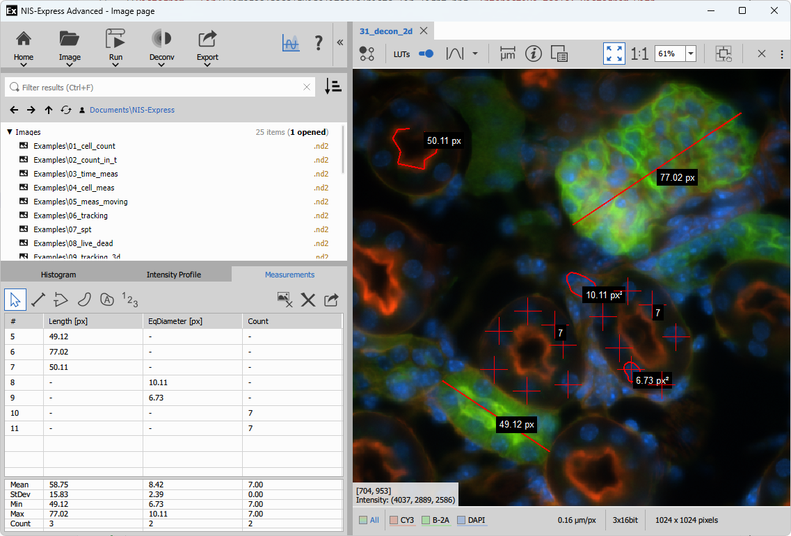The height and width of the screenshot is (536, 791).
Task: Fit the image to the view
Action: click(614, 54)
